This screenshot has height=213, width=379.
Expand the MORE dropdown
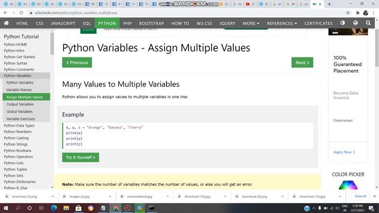coord(251,23)
